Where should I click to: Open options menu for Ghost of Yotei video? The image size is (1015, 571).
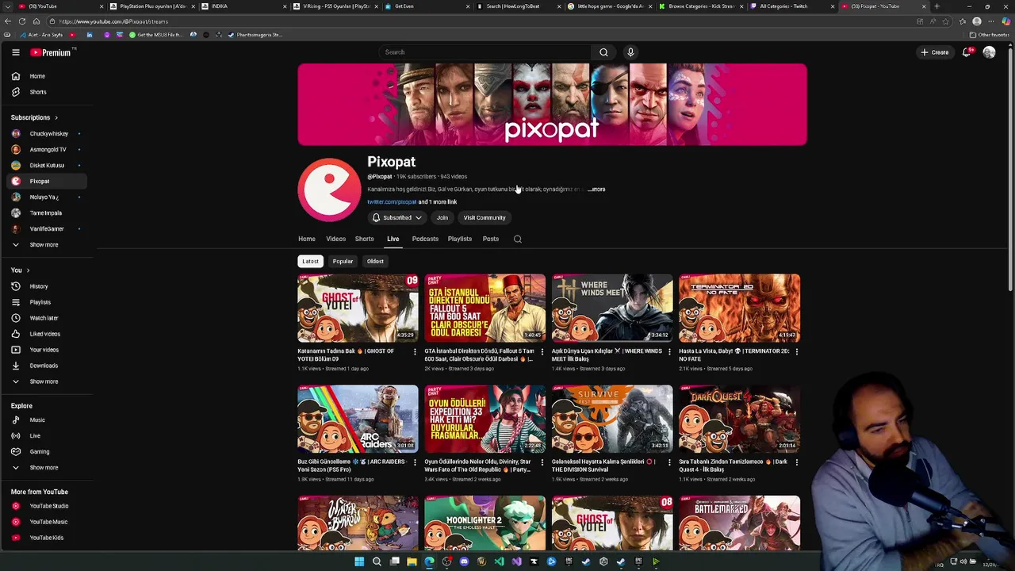415,351
